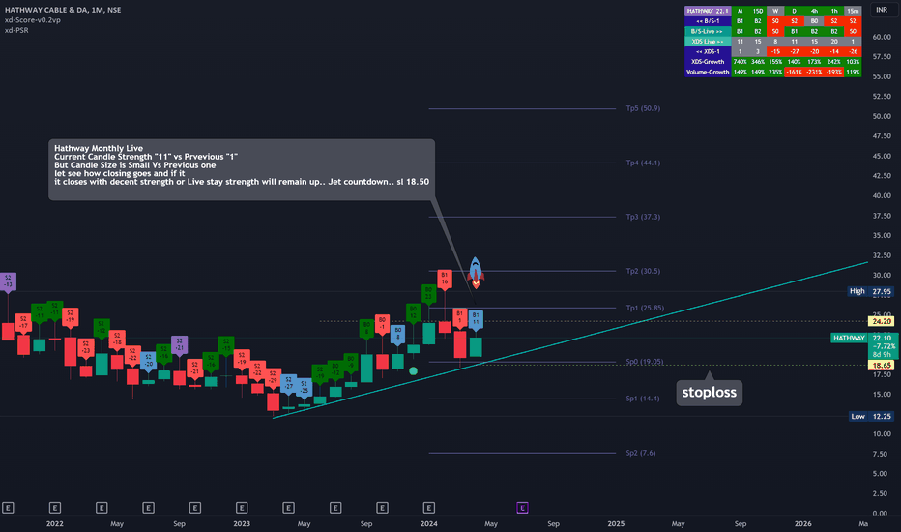The width and height of the screenshot is (901, 532).
Task: Click the '2026' label on the time axis
Action: (802, 524)
